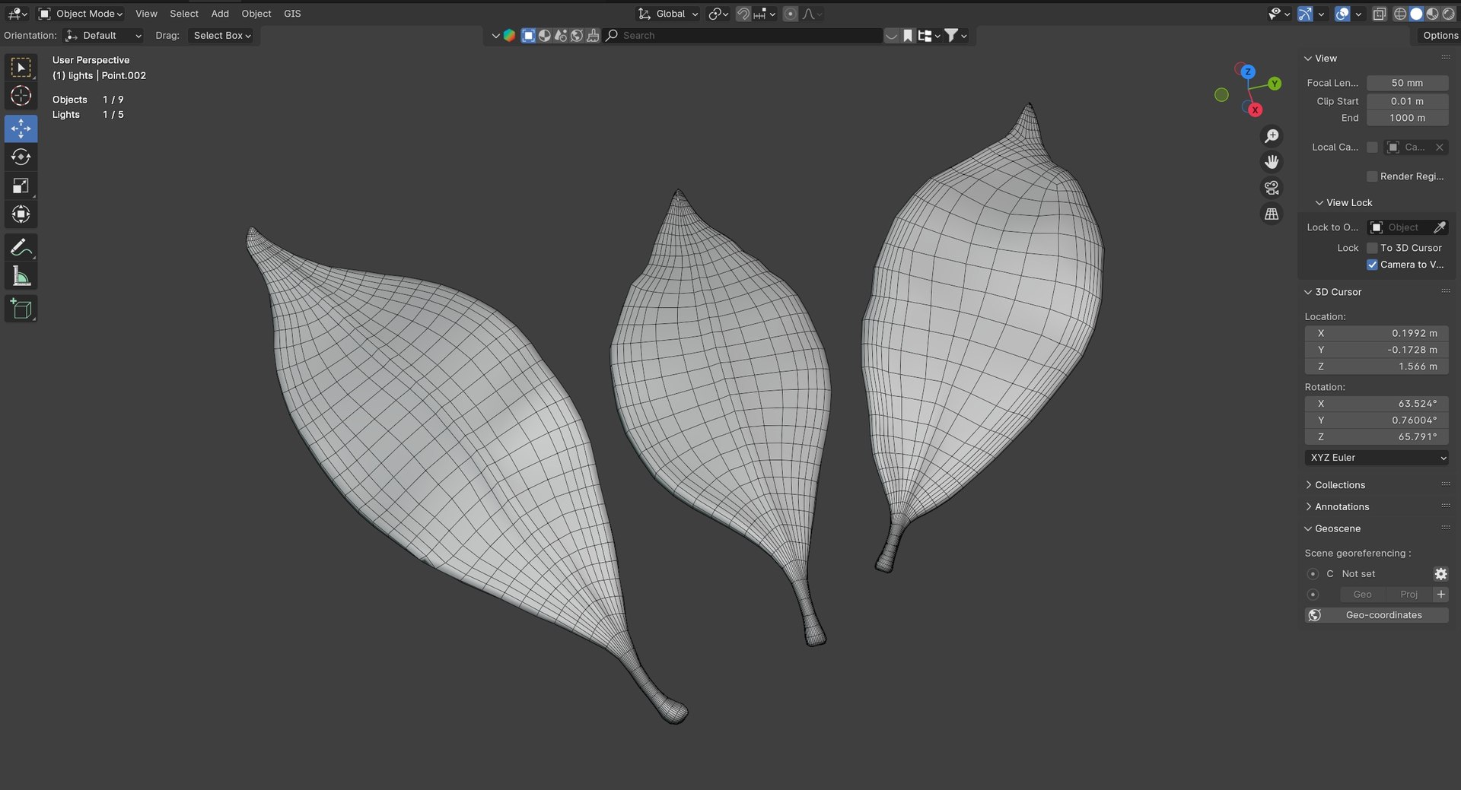Select the Select Box tool
Image resolution: width=1461 pixels, height=790 pixels.
(x=21, y=68)
